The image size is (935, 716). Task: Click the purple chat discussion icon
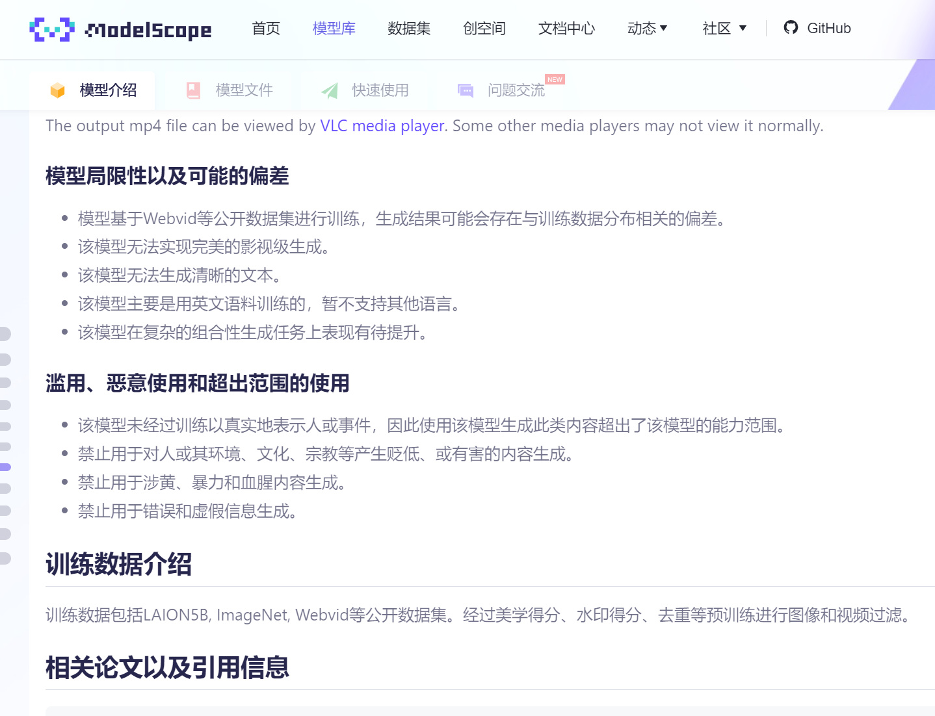click(x=466, y=90)
